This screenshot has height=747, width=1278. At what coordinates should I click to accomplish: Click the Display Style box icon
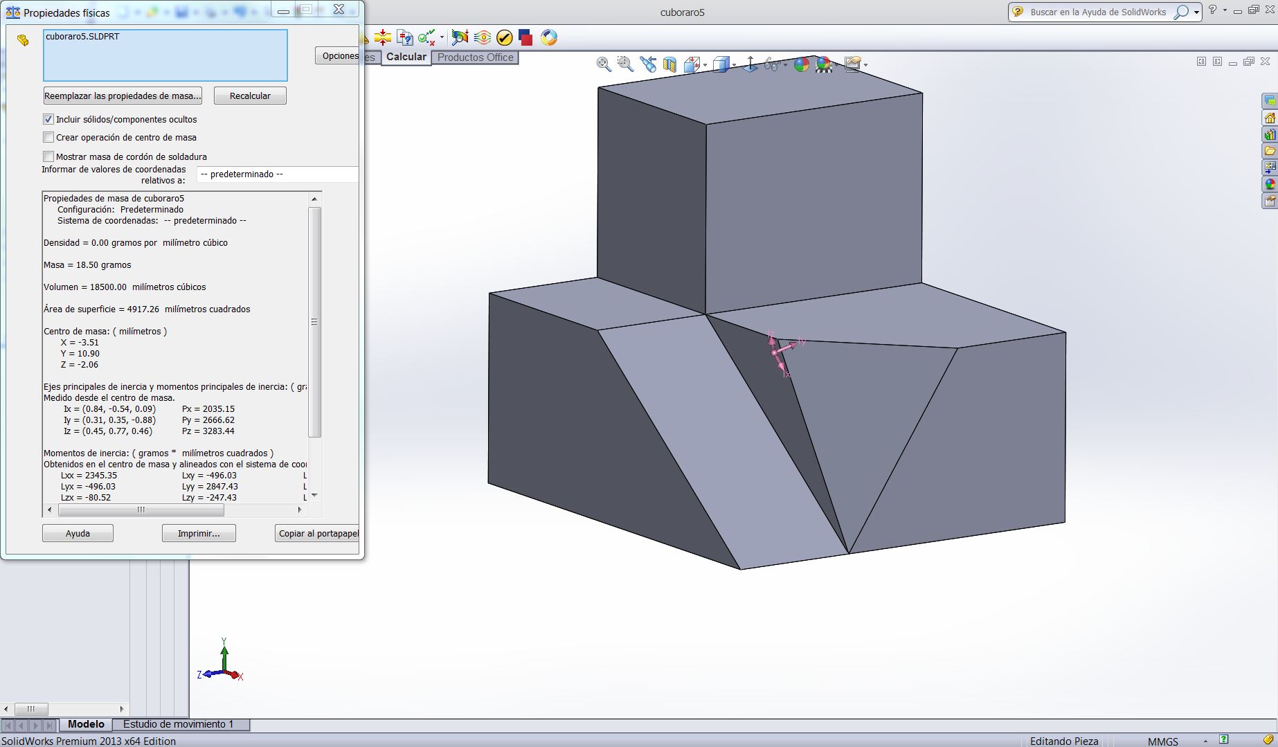(x=721, y=64)
